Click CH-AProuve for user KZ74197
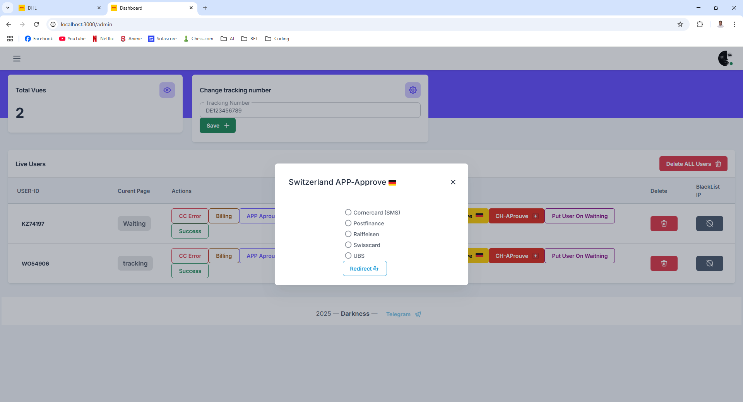The height and width of the screenshot is (402, 743). (x=516, y=216)
